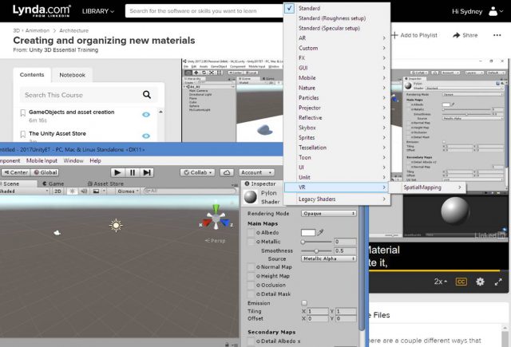Toggle scene lighting sun icon in scene toolbar
This screenshot has width=511, height=347.
coord(73,191)
